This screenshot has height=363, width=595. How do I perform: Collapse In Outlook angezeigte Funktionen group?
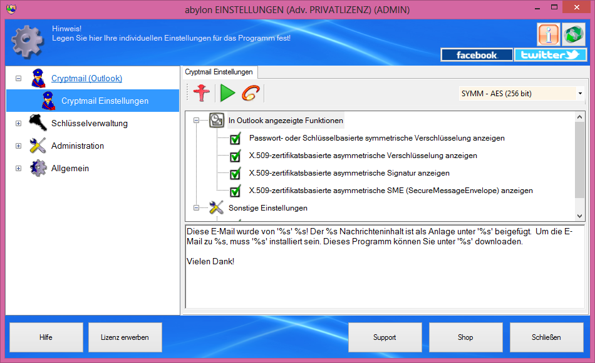tap(196, 121)
